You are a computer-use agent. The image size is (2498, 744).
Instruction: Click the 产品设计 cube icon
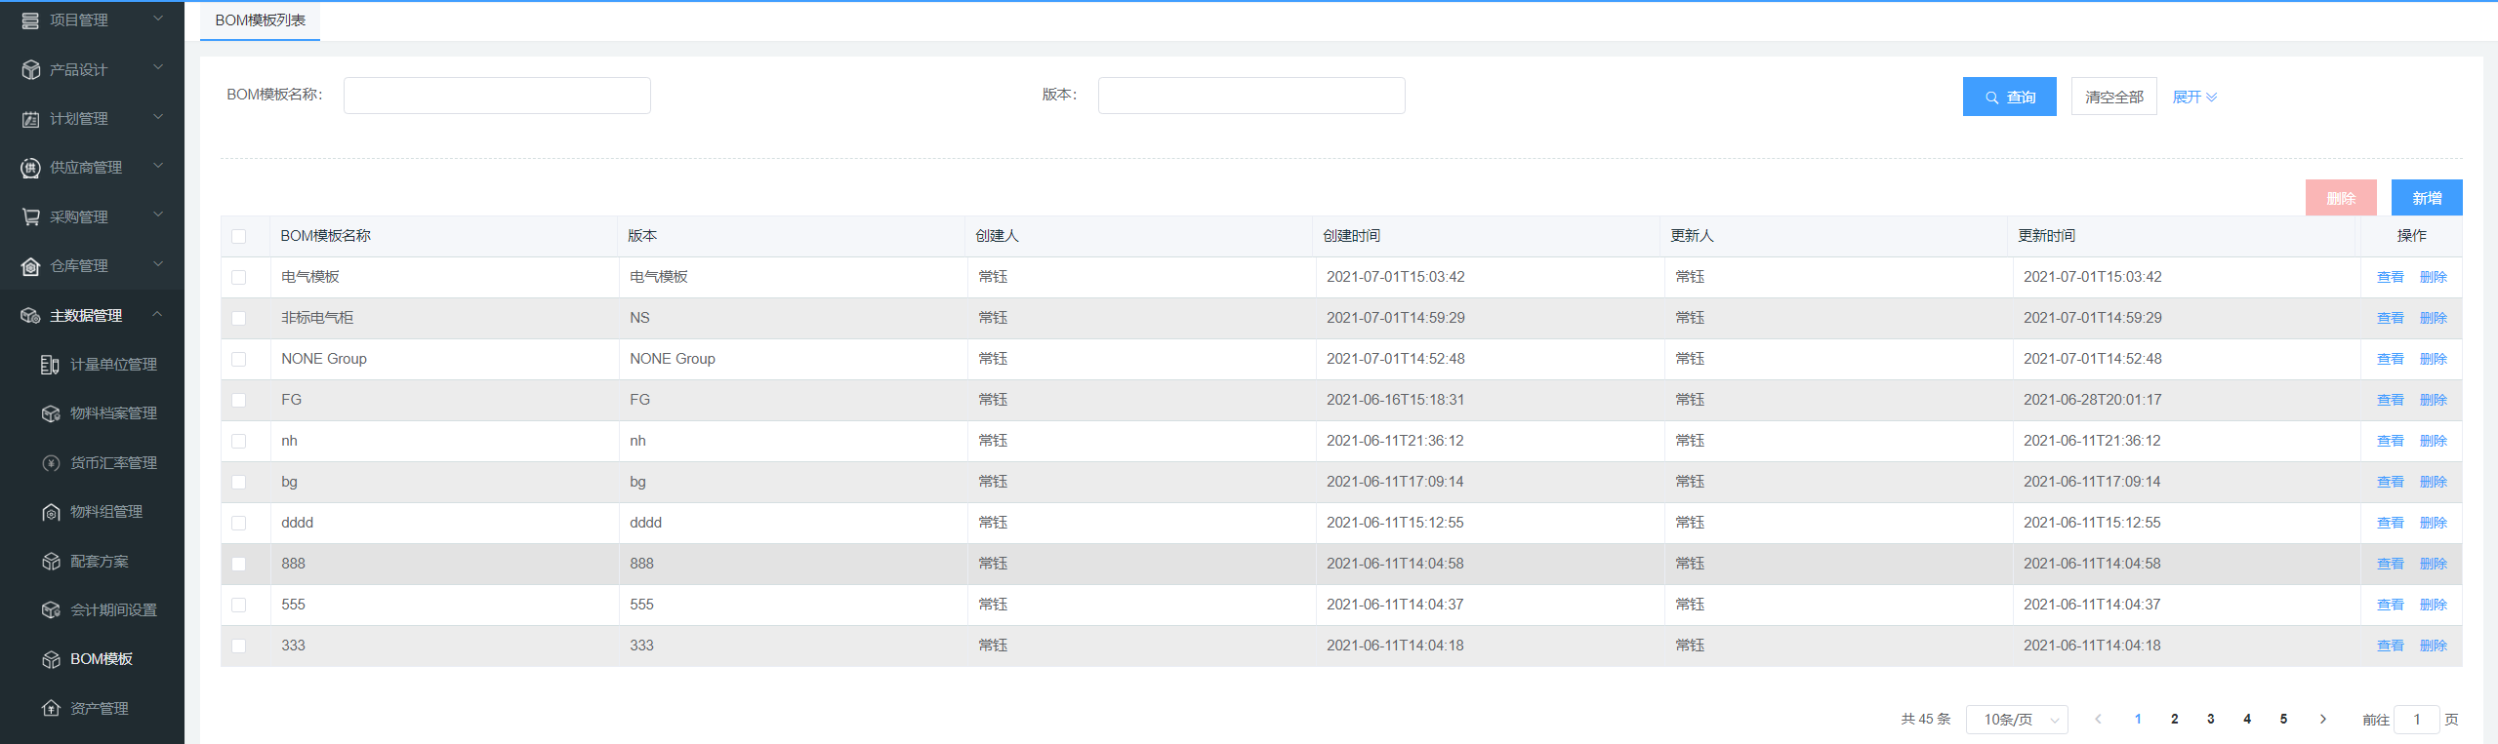[x=30, y=70]
